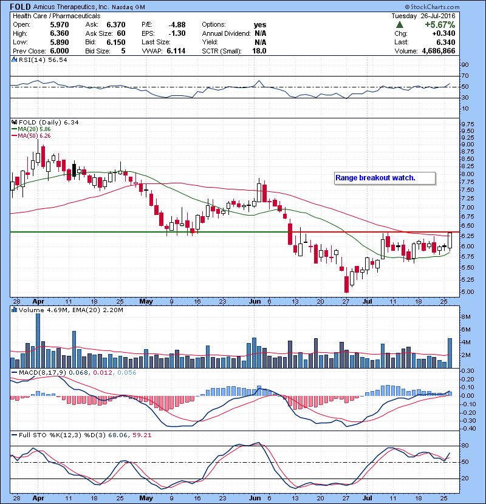486x504 pixels.
Task: Click the RSI 56.54 reading
Action: coord(56,60)
